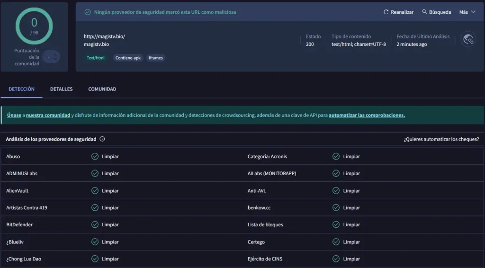Click the check icon for Categoría: Acronis
Screen dimensions: 485x268
point(336,156)
